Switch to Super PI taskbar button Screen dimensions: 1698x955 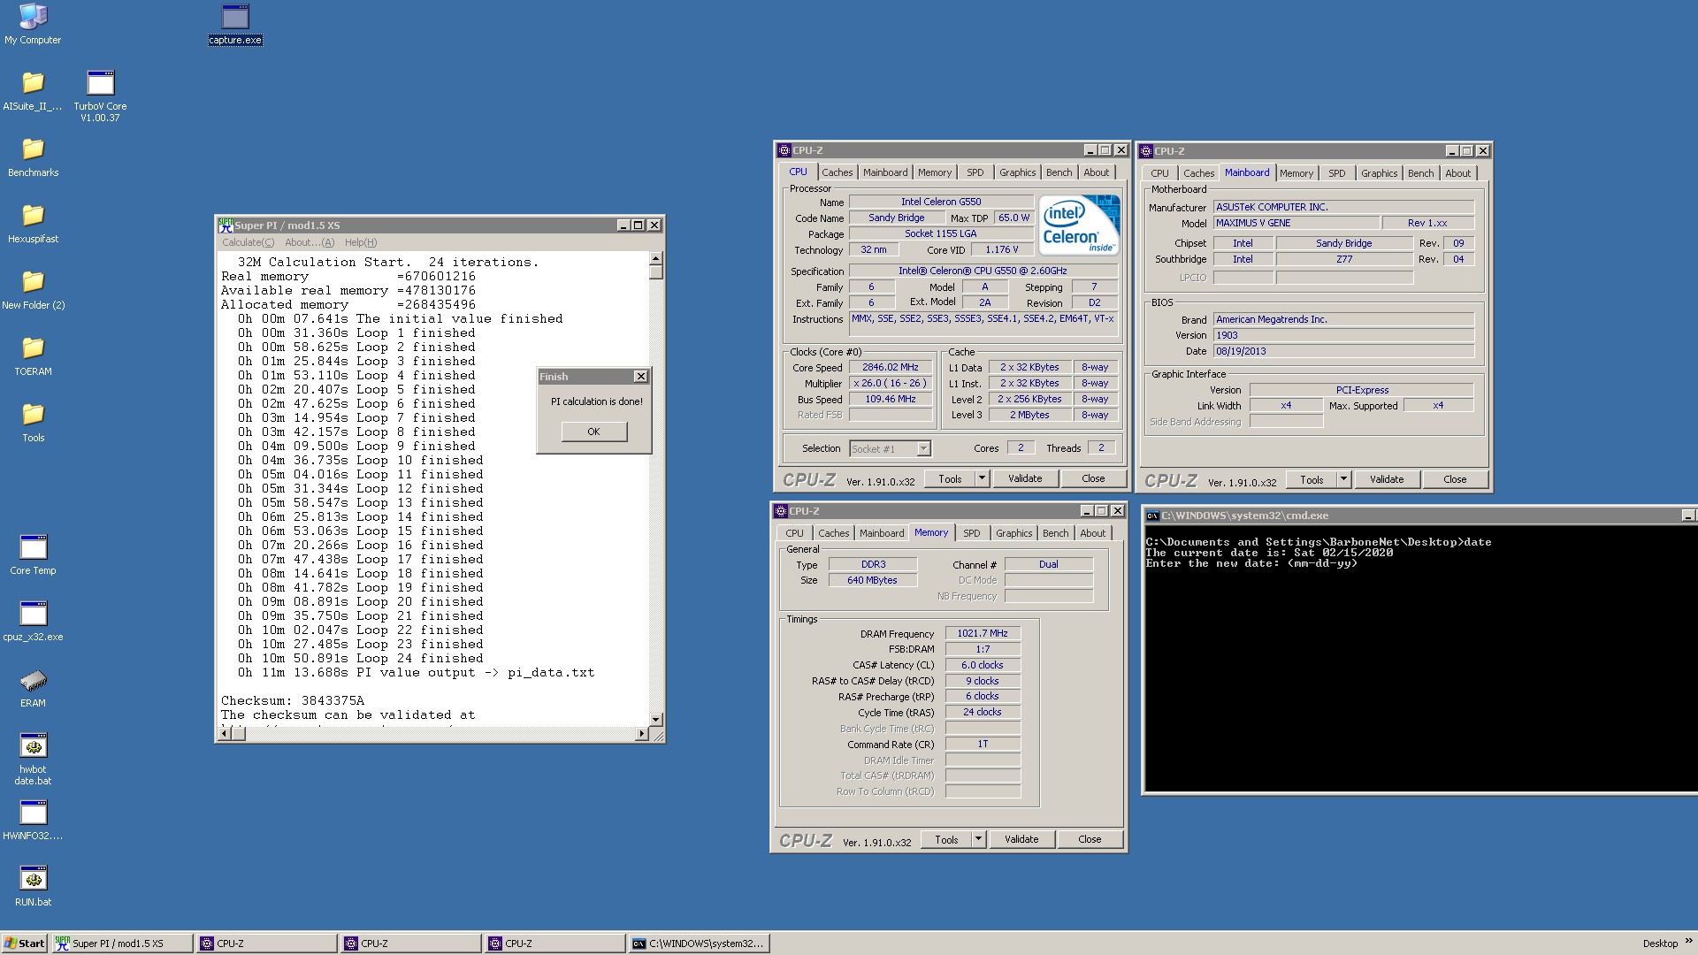pos(123,944)
